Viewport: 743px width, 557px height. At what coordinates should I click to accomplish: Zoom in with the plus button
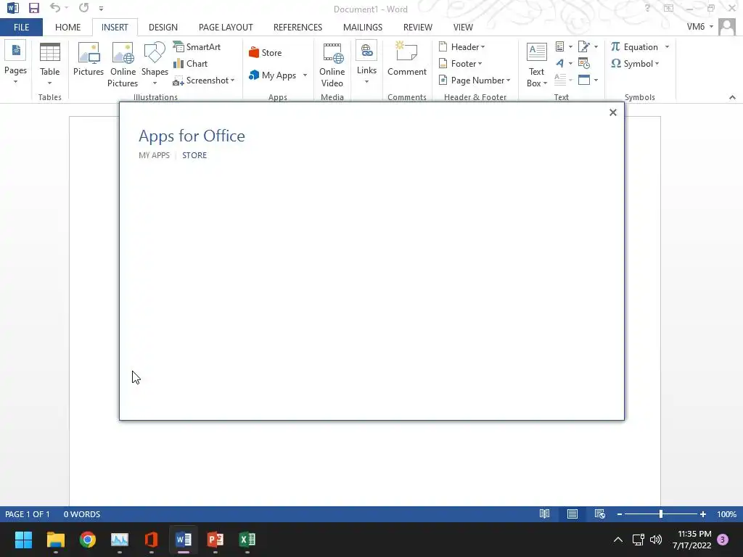pyautogui.click(x=702, y=514)
